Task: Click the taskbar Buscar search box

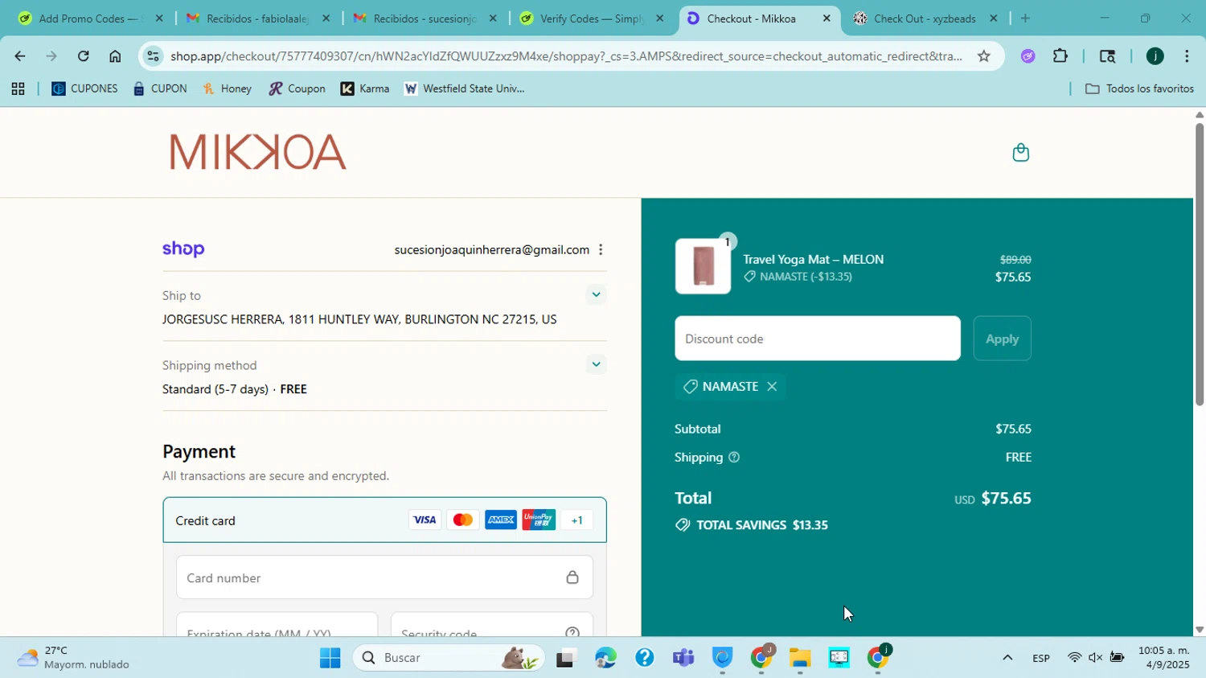Action: [x=449, y=658]
